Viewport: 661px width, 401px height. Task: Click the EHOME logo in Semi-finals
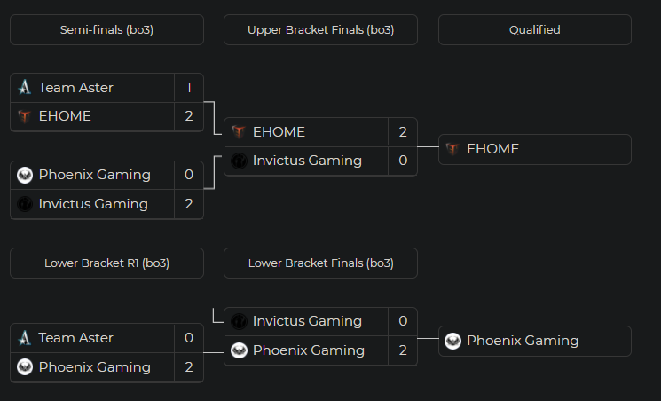point(25,116)
